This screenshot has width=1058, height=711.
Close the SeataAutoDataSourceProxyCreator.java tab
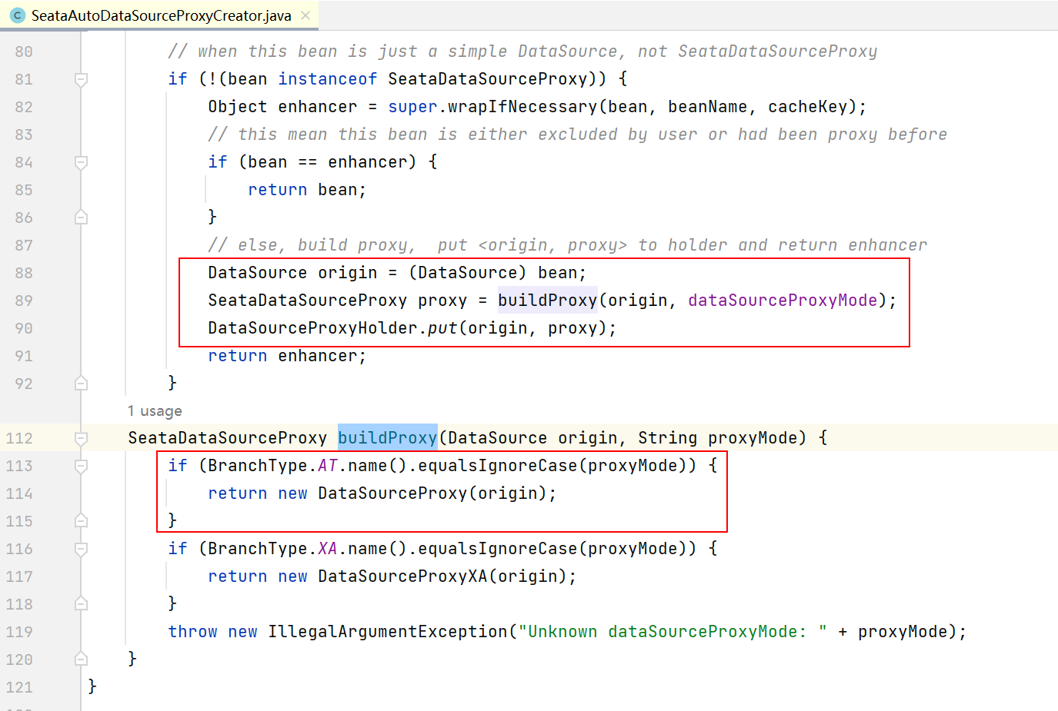tap(305, 15)
